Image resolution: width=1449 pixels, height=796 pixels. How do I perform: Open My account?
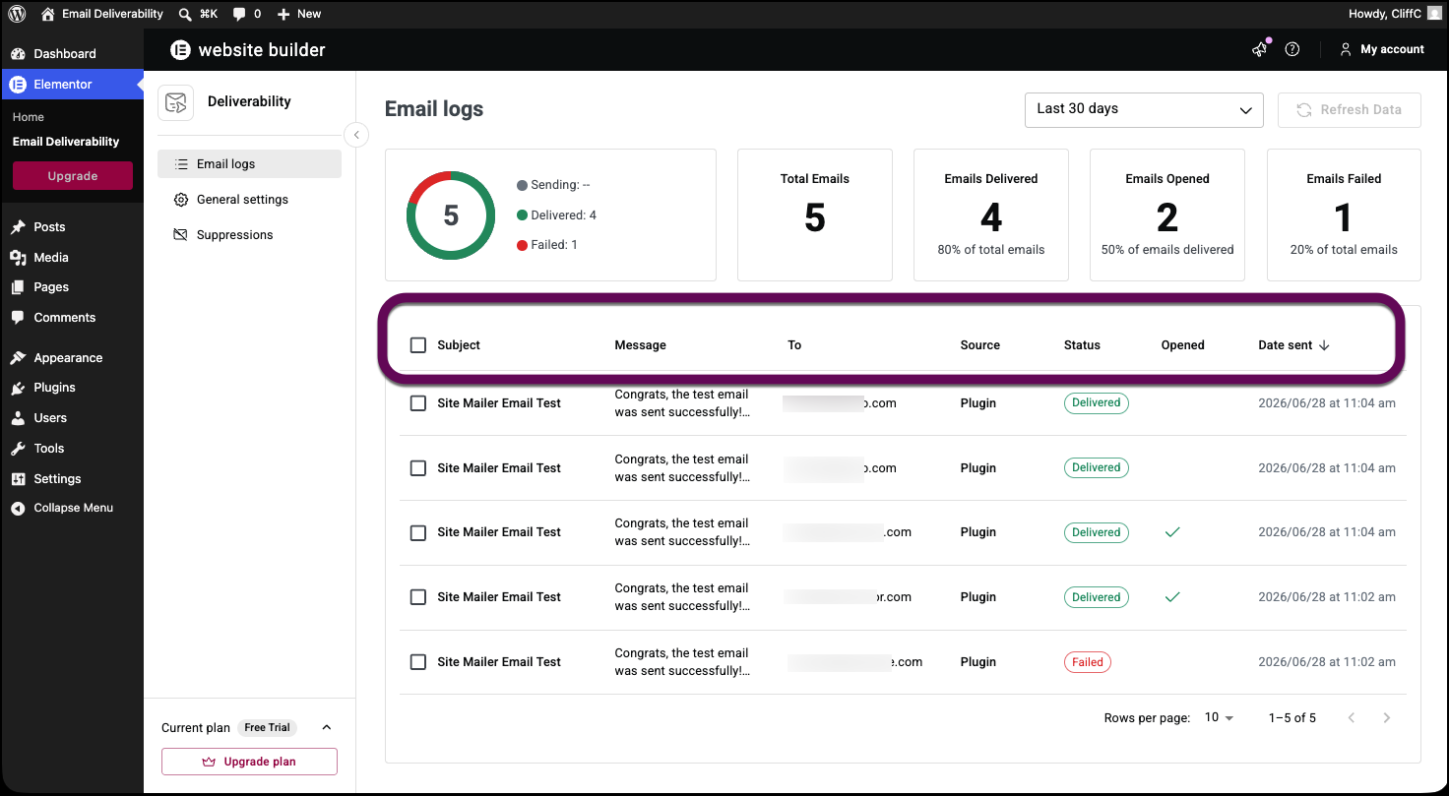click(x=1382, y=49)
